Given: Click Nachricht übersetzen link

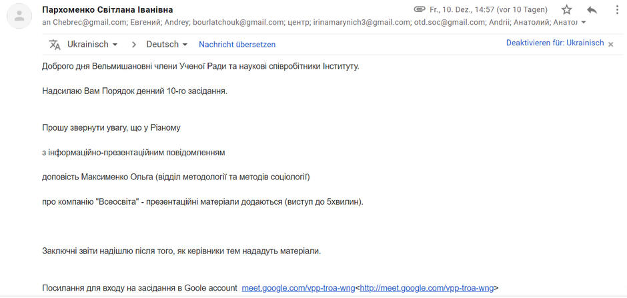Looking at the screenshot, I should pos(237,45).
